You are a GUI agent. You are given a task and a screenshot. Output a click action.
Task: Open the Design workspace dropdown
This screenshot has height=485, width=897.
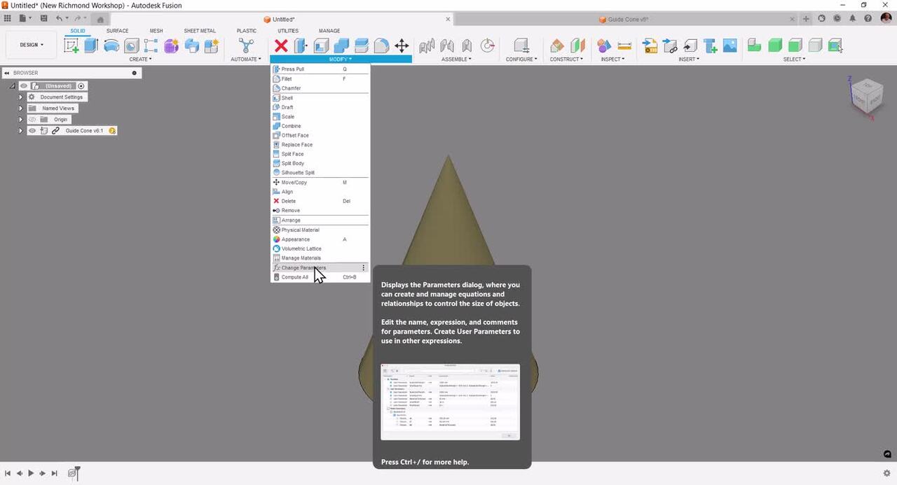[32, 45]
